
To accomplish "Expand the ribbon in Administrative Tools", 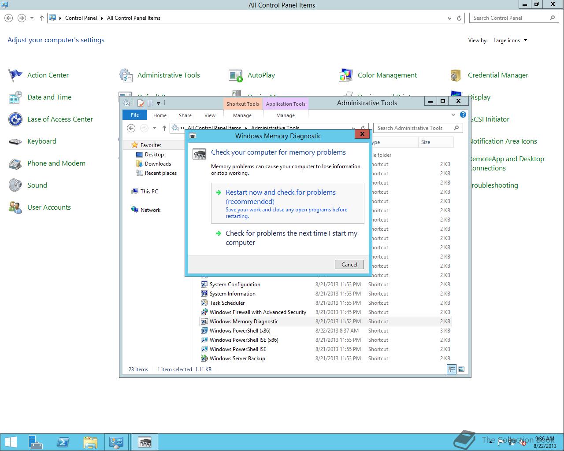I will click(x=453, y=115).
